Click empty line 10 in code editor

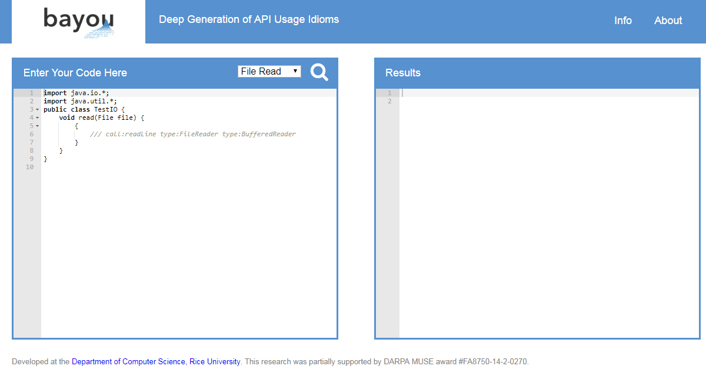tap(189, 167)
